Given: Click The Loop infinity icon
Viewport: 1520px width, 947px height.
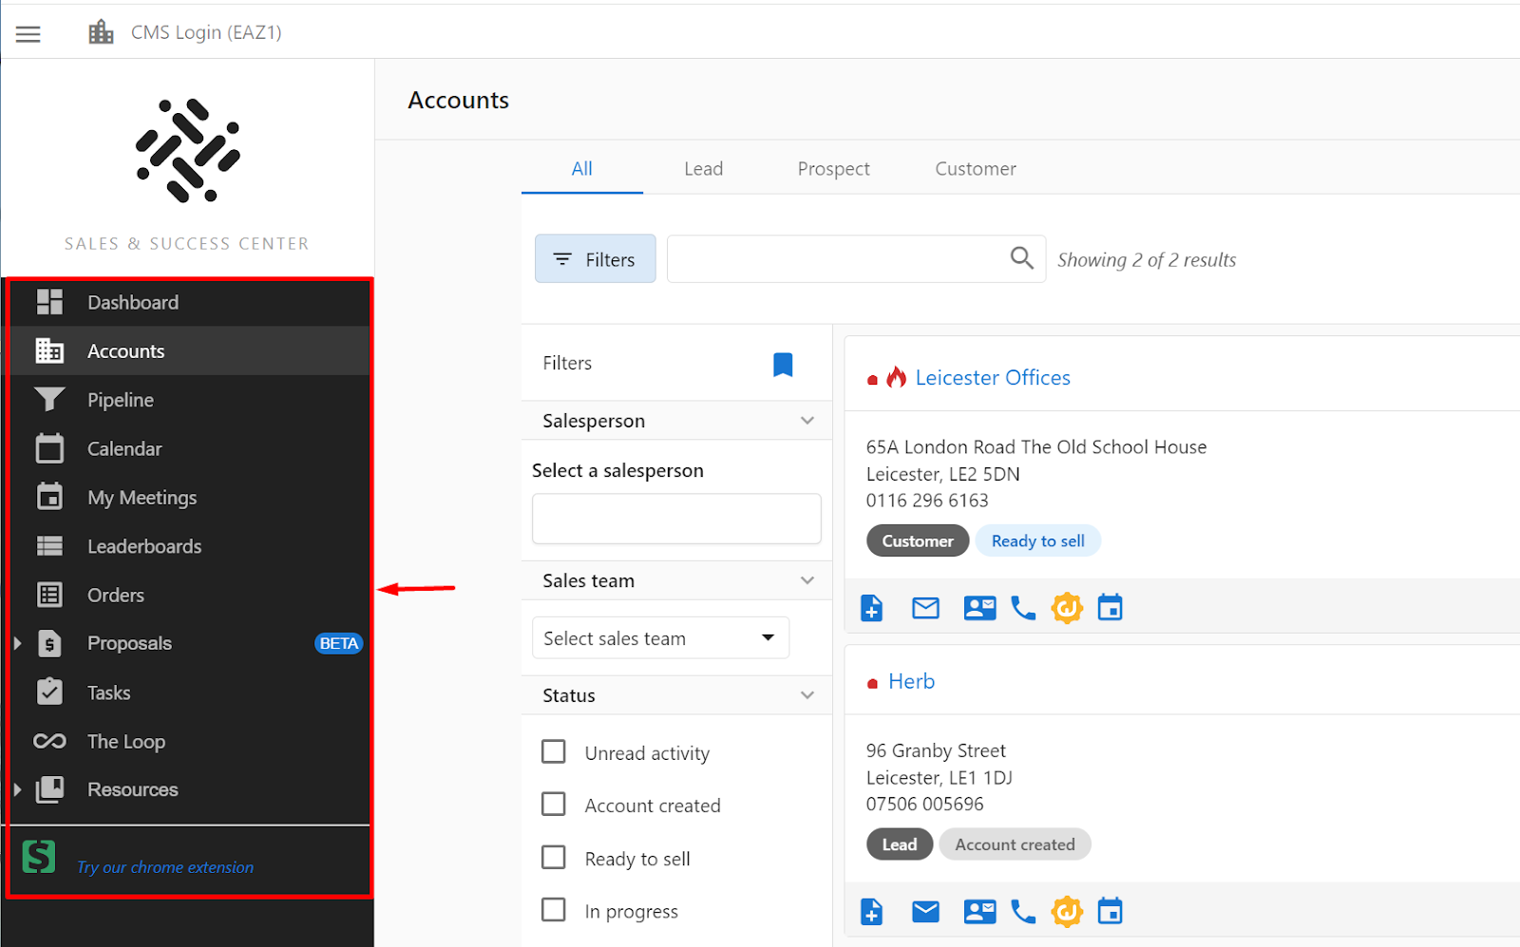Looking at the screenshot, I should (49, 741).
